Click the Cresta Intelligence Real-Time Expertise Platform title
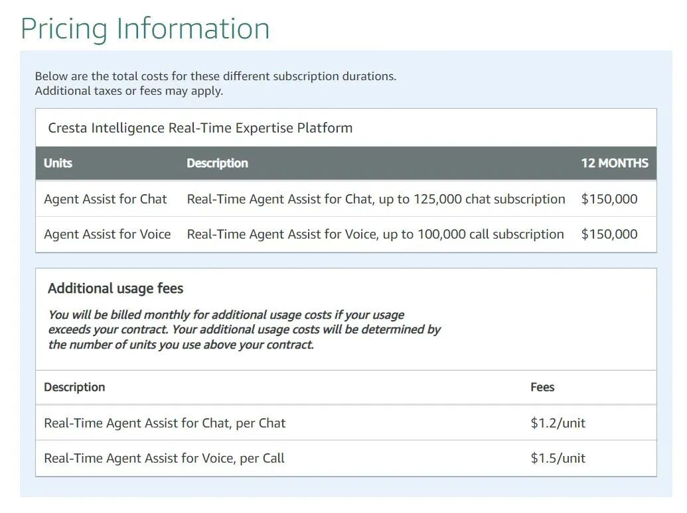The width and height of the screenshot is (687, 513). [x=200, y=128]
